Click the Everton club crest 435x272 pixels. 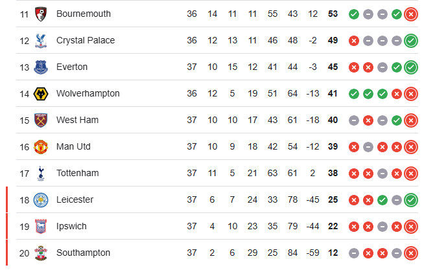(41, 67)
